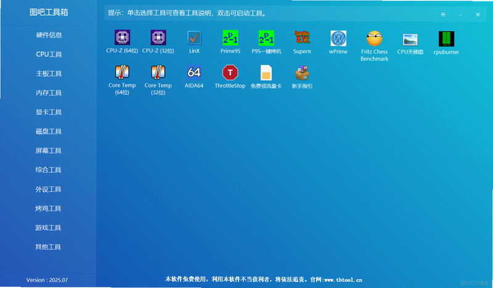Go to the 显卡工具 category
Image resolution: width=493 pixels, height=288 pixels.
click(x=49, y=112)
